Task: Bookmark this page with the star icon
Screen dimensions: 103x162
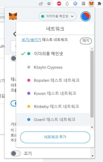Action: (49, 4)
